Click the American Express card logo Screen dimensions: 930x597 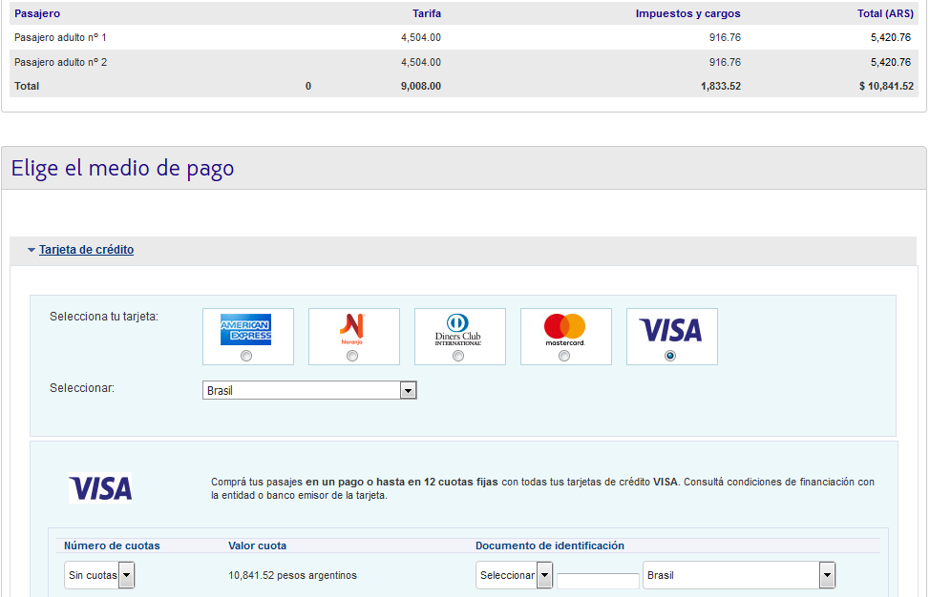246,329
